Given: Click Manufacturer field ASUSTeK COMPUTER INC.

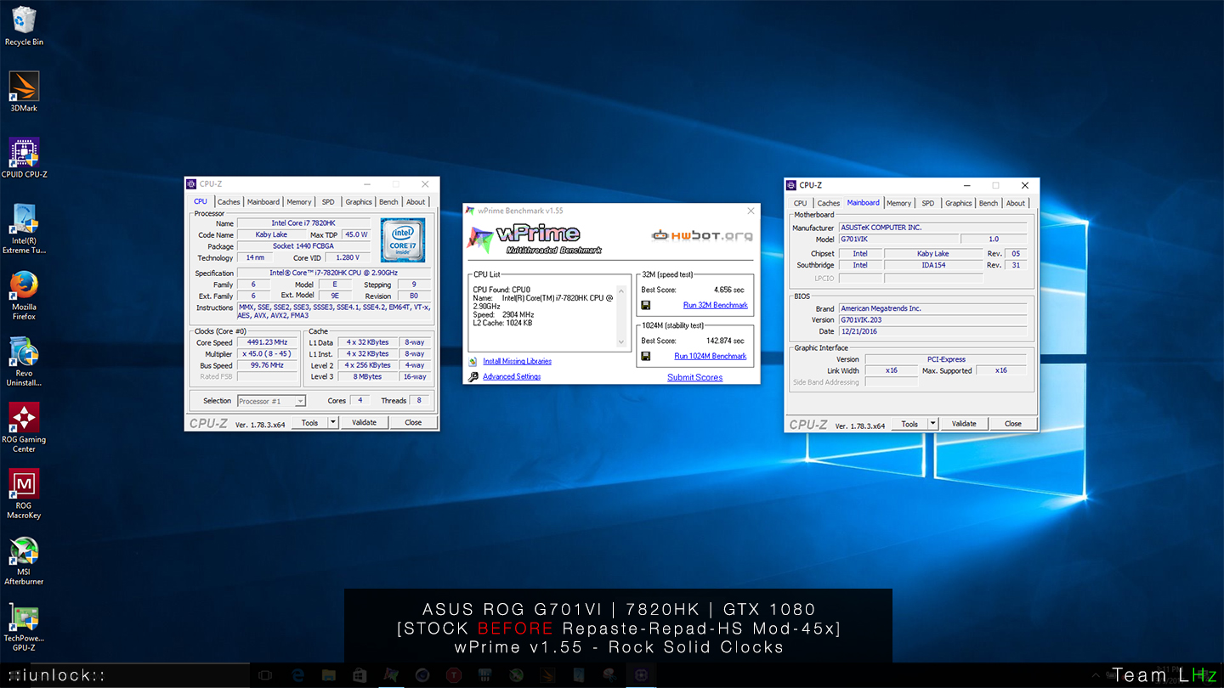Looking at the screenshot, I should pos(932,228).
